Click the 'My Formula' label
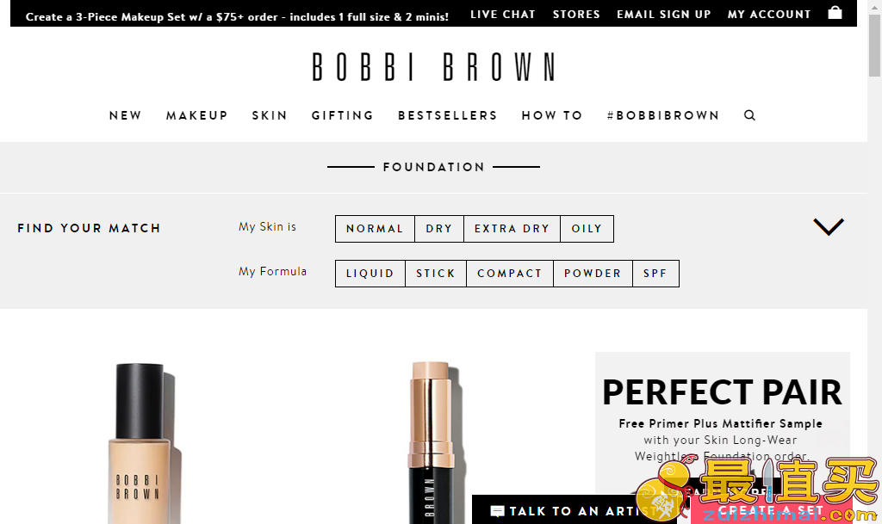The width and height of the screenshot is (882, 524). point(272,271)
